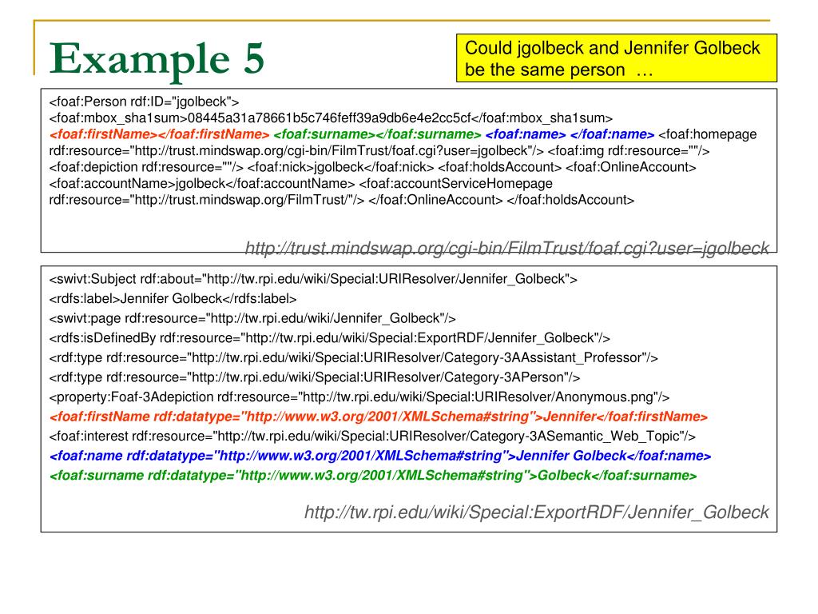
Task: Click the swivt:Subject rdf:about line
Action: click(313, 279)
